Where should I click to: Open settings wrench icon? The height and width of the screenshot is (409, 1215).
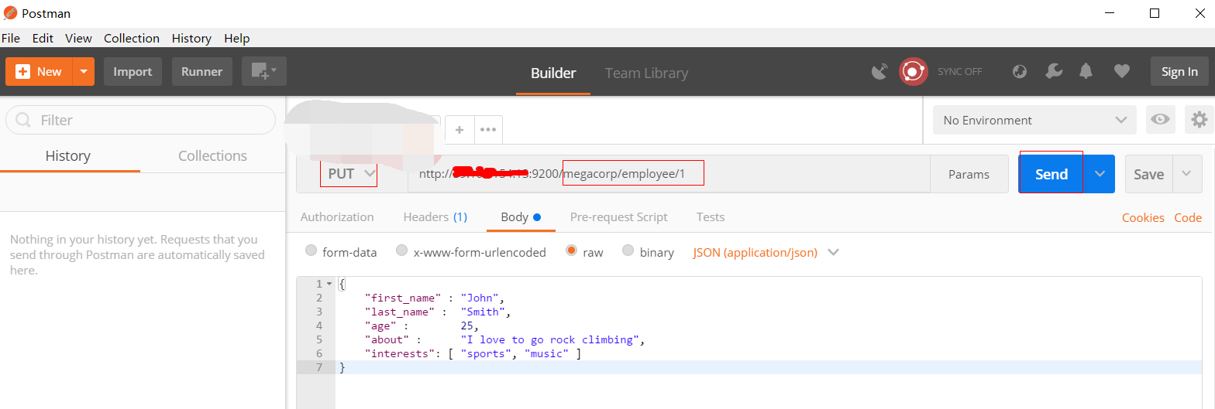click(1053, 72)
